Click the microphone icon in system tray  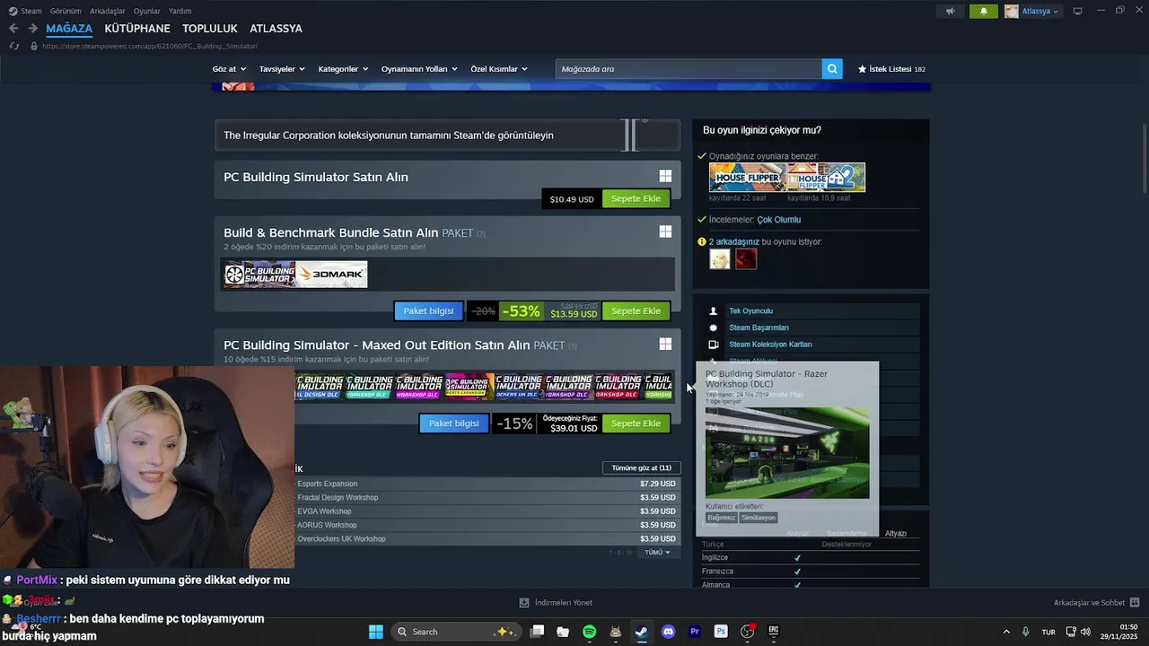[x=1025, y=632]
